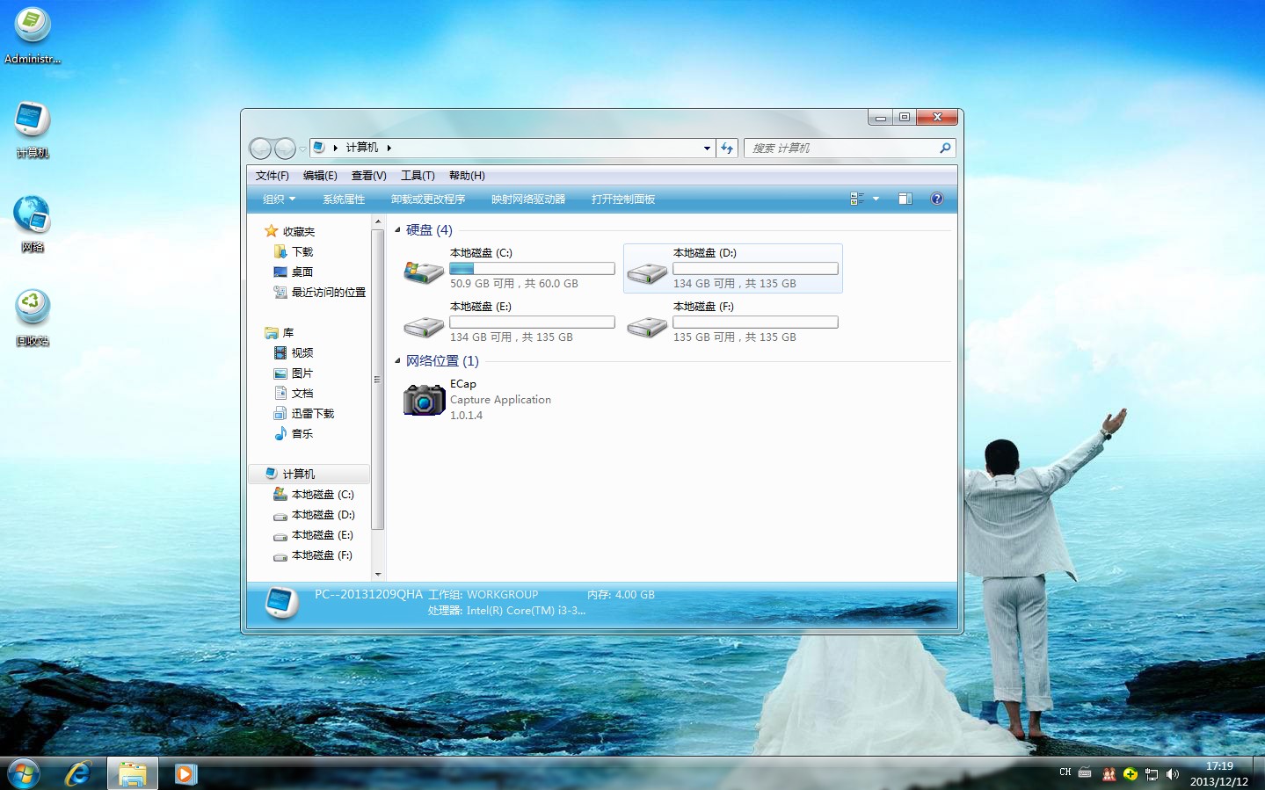Click the C: drive usage bar
The height and width of the screenshot is (790, 1265).
[532, 269]
